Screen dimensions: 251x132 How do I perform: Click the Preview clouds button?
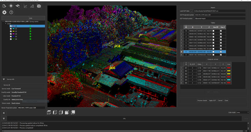(x=202, y=100)
